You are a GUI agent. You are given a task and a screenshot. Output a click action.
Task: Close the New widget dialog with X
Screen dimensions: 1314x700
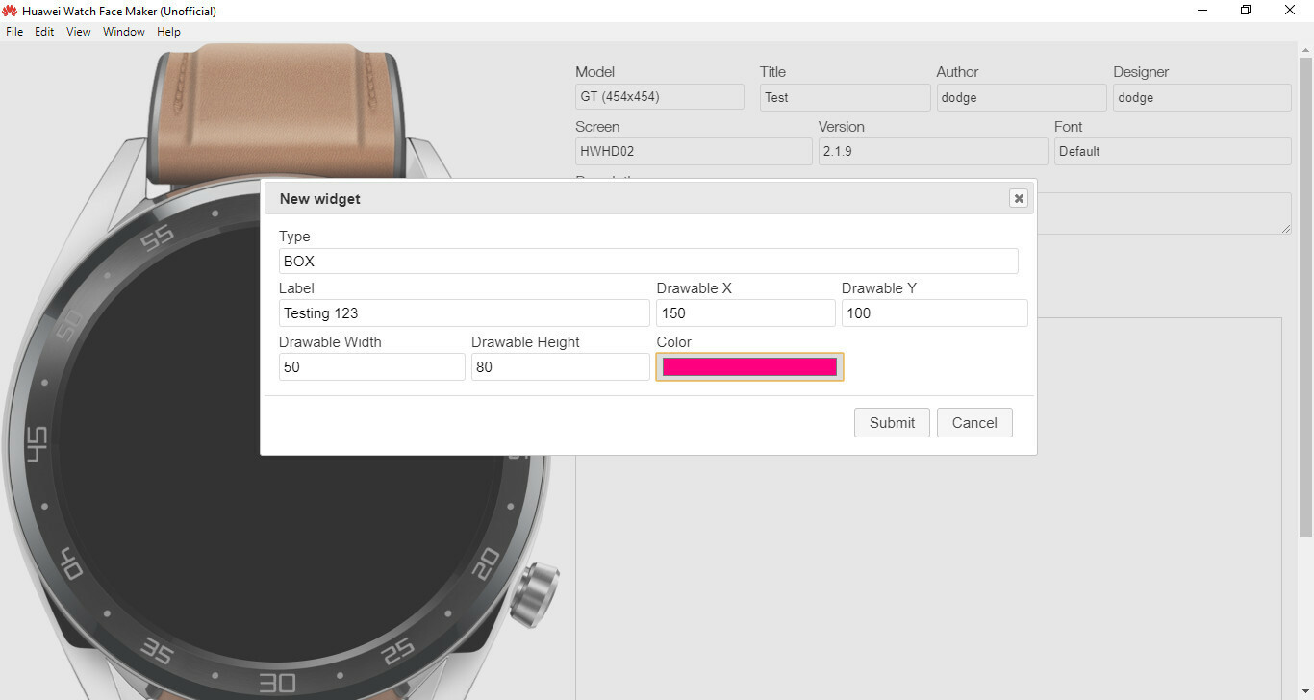pyautogui.click(x=1019, y=198)
